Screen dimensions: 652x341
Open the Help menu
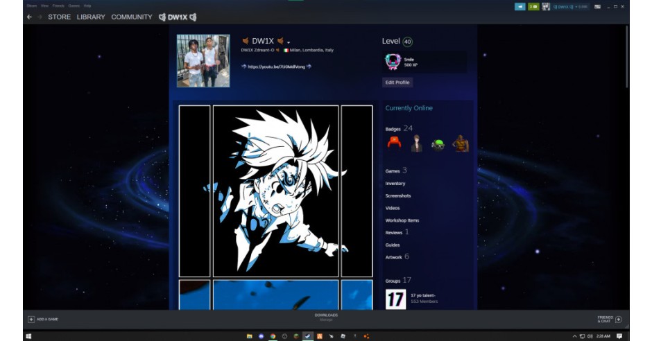(x=87, y=6)
